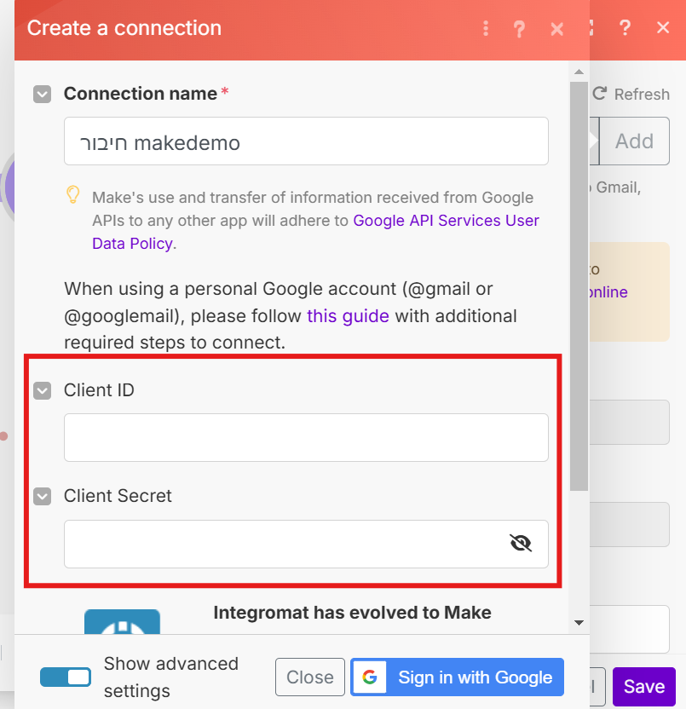
Task: Open Google API Services User Data Policy link
Action: [446, 220]
